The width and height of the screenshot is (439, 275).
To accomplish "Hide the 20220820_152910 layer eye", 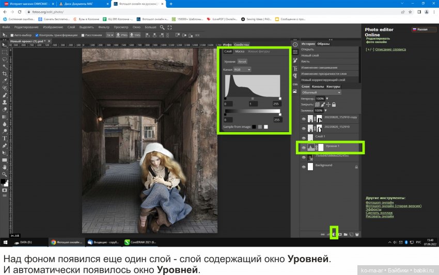I will (304, 128).
